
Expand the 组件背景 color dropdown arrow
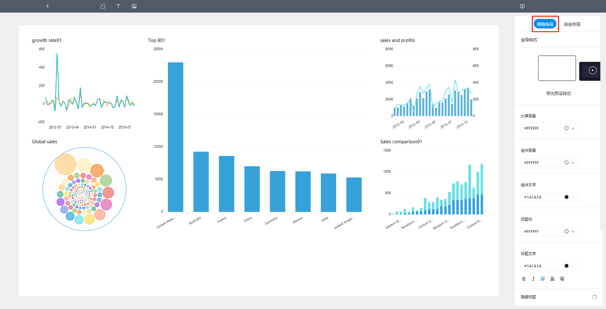[573, 163]
